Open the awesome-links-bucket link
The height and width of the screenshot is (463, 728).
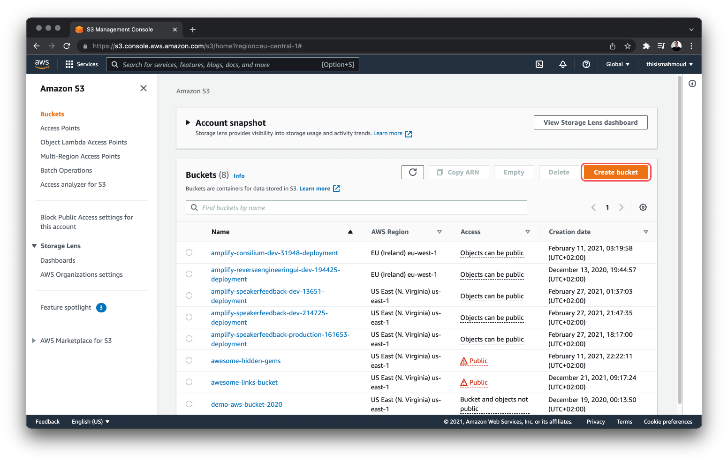(244, 382)
